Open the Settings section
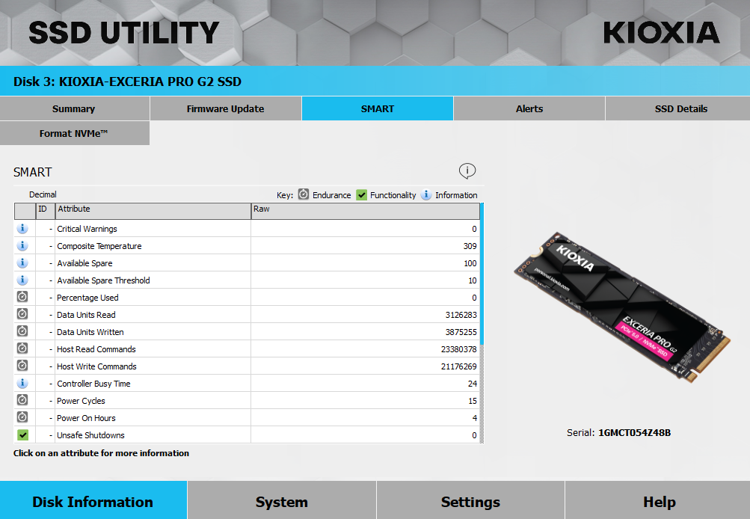The height and width of the screenshot is (519, 750). coord(470,501)
